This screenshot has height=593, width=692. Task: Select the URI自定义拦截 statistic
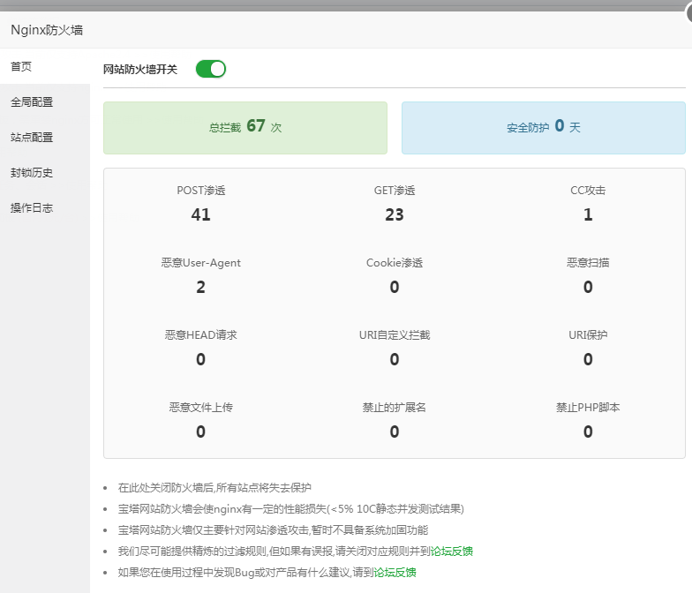pyautogui.click(x=395, y=348)
